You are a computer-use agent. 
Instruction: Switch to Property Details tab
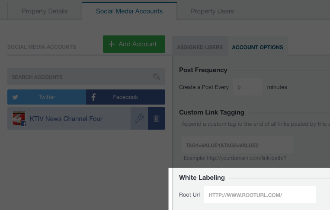[45, 11]
